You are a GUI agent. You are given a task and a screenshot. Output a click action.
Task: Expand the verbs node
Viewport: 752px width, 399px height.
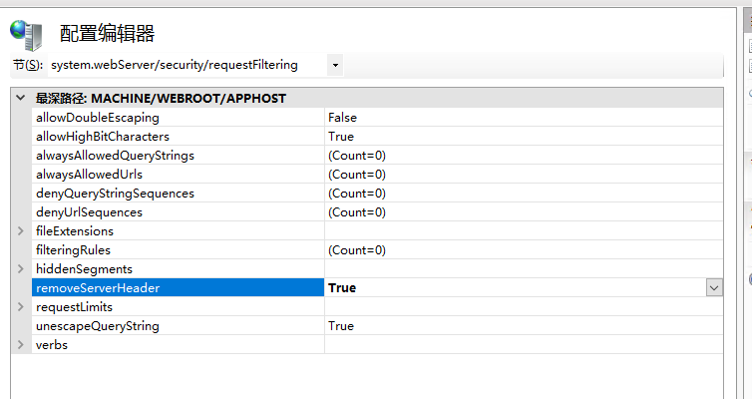[21, 344]
